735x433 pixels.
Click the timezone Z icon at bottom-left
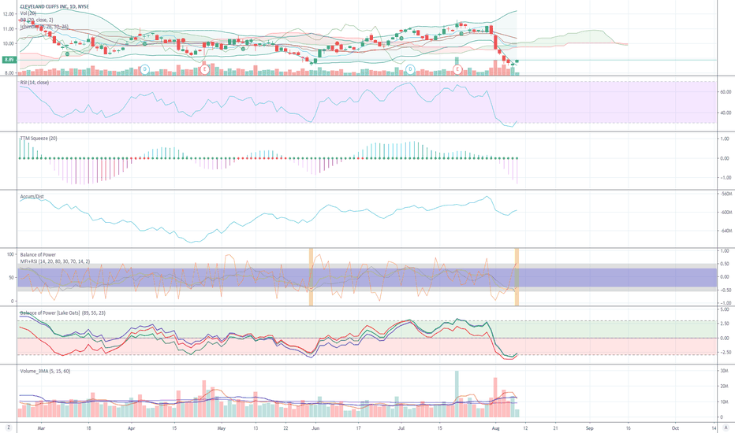pyautogui.click(x=8, y=427)
